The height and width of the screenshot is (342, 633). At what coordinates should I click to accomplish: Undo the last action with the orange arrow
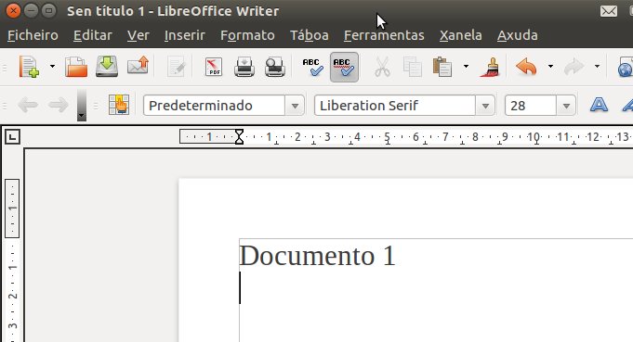[x=526, y=67]
